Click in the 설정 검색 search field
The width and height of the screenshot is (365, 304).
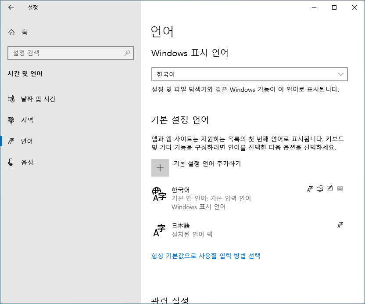click(x=71, y=53)
